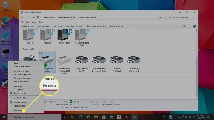Open the view options dropdown arrow
Image resolution: width=214 pixels, height=120 pixels.
188,26
